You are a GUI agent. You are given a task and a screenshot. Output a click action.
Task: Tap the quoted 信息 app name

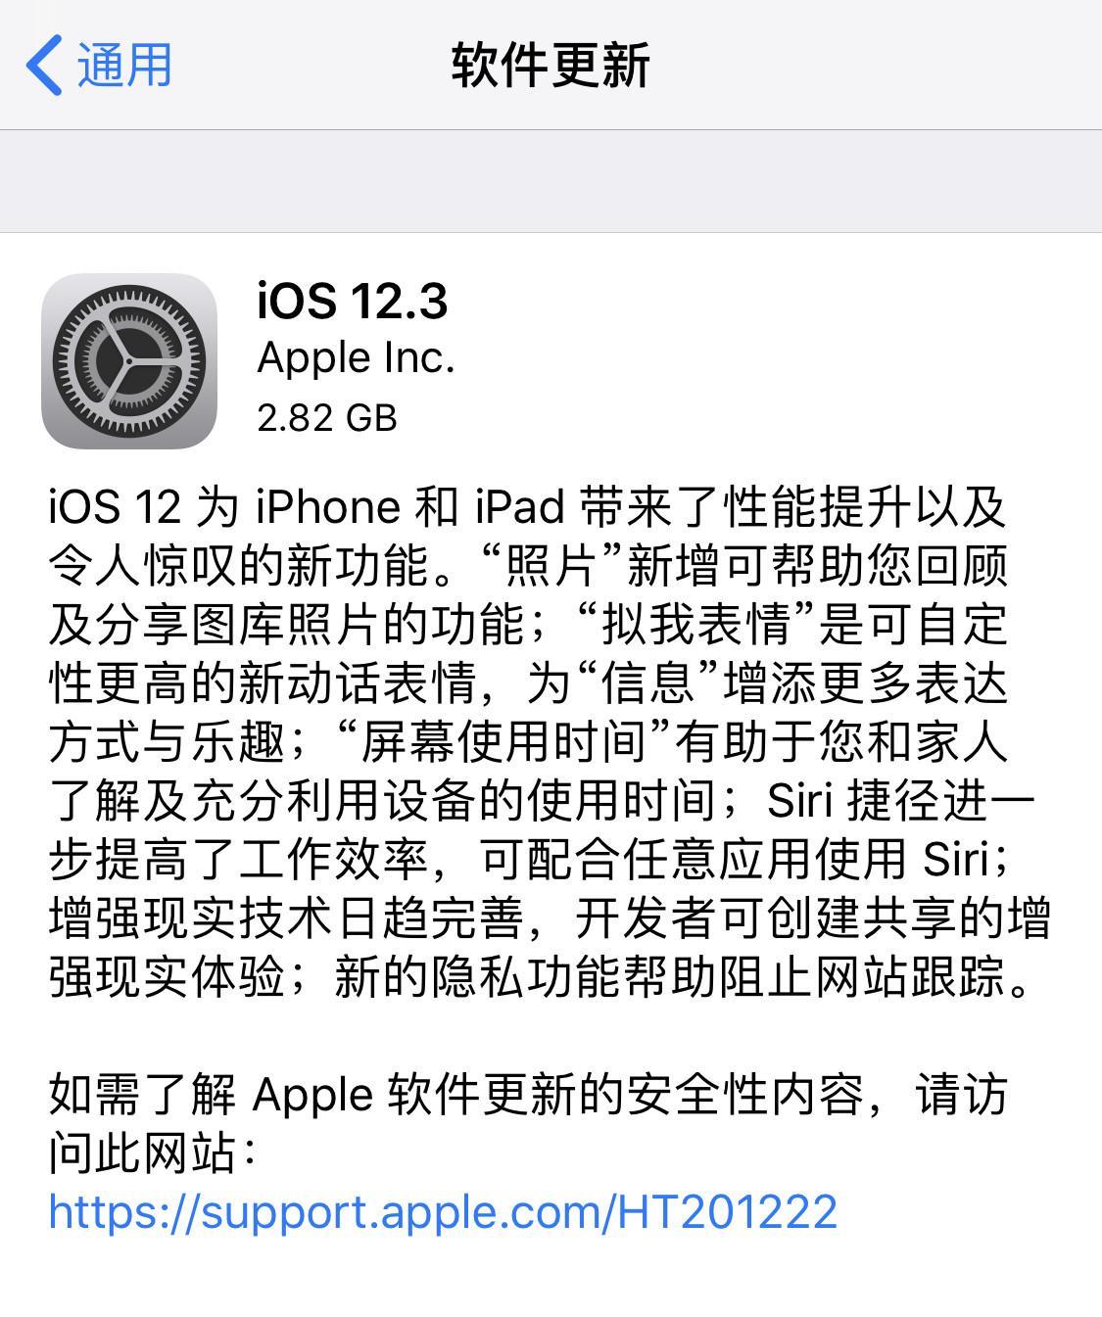coord(648,682)
